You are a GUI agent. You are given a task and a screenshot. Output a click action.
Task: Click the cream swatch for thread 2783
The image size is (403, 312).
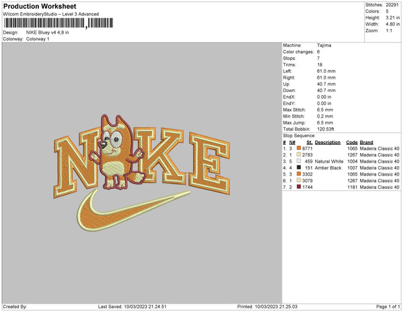pos(299,155)
